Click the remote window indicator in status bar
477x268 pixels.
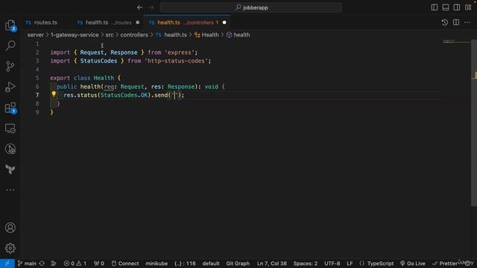point(7,264)
